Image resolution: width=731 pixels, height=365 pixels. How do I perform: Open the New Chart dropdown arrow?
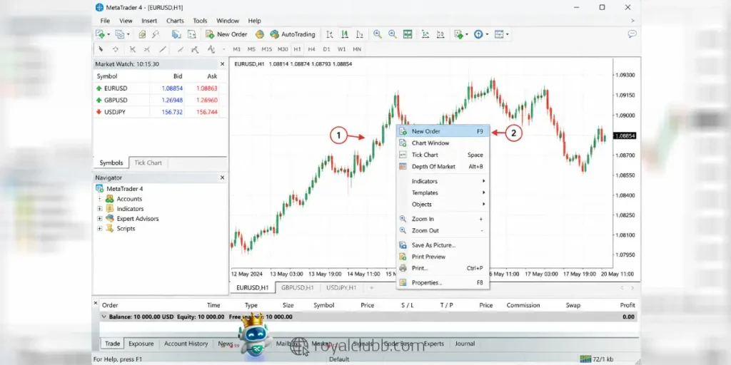[109, 34]
